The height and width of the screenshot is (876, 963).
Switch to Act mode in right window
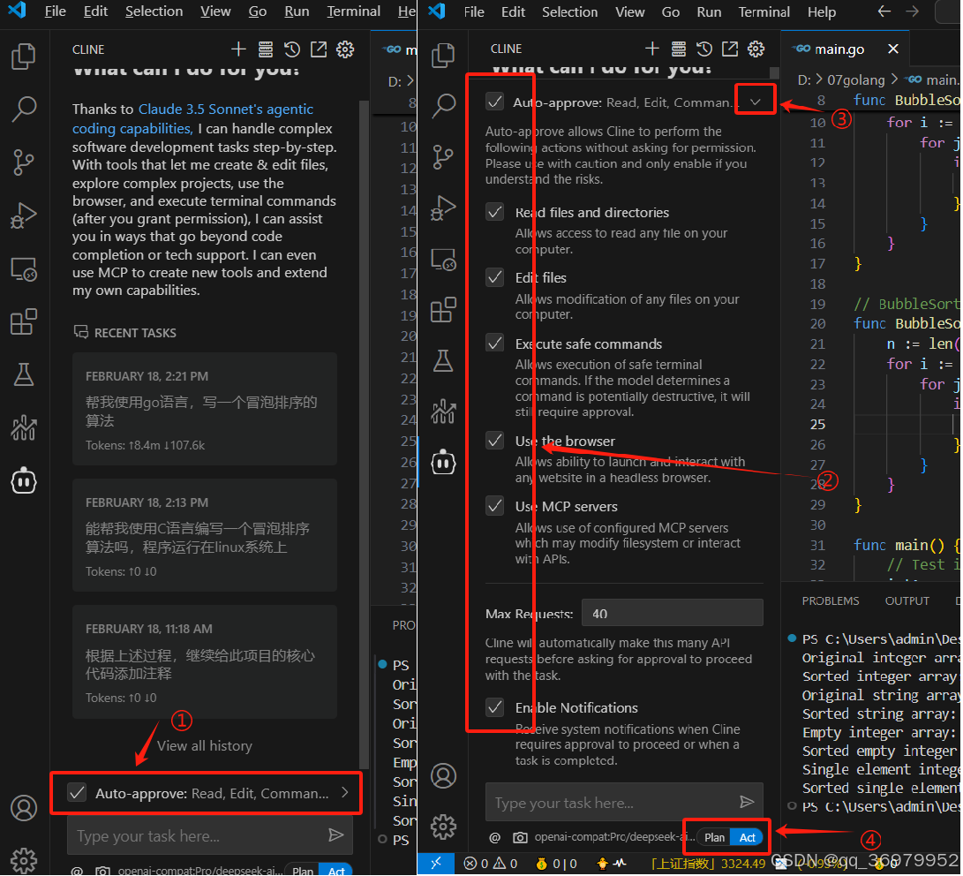click(x=747, y=837)
